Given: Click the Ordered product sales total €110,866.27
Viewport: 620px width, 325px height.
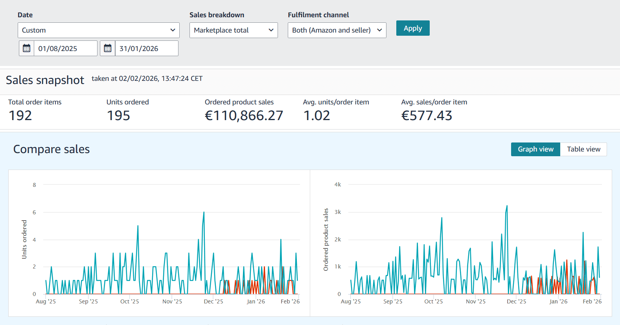Looking at the screenshot, I should (244, 116).
